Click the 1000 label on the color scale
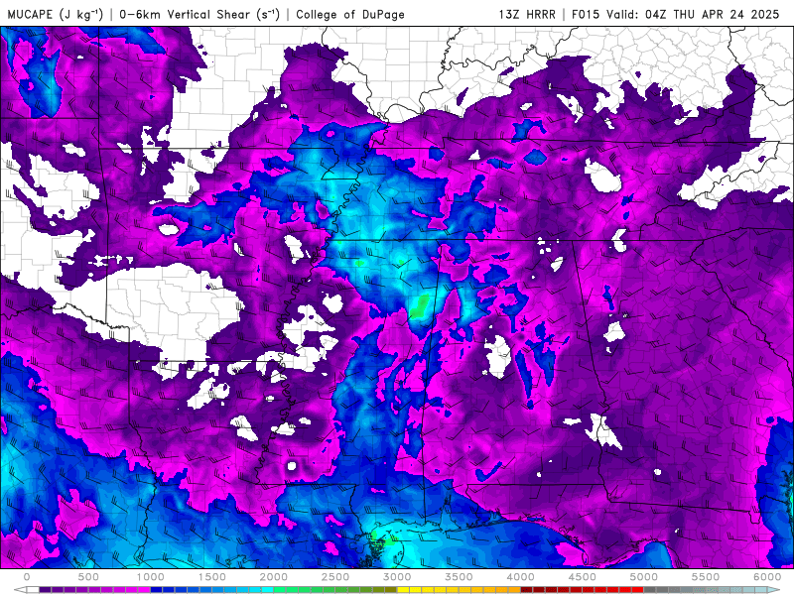This screenshot has height=595, width=794. [x=151, y=577]
